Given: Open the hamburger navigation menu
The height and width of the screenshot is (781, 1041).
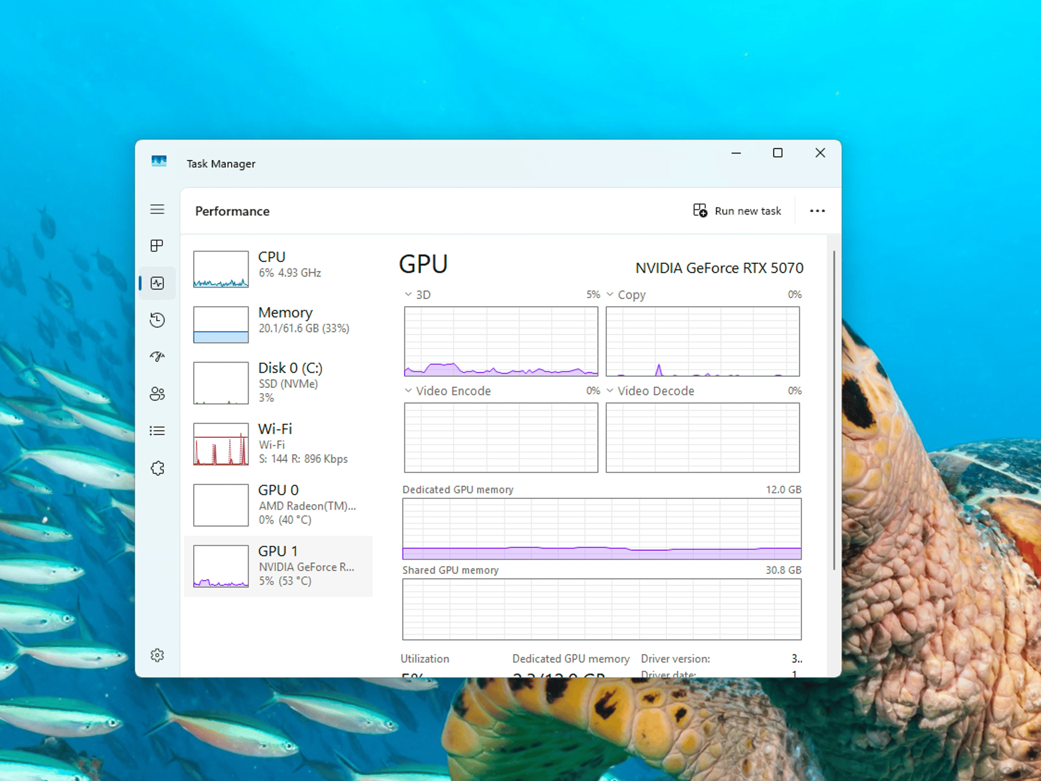Looking at the screenshot, I should [x=157, y=209].
